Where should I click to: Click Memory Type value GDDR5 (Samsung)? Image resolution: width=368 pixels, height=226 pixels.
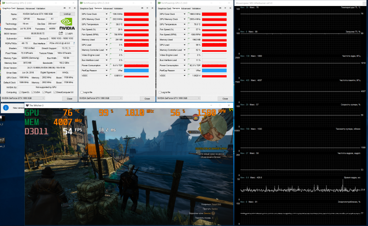pyautogui.click(x=30, y=58)
